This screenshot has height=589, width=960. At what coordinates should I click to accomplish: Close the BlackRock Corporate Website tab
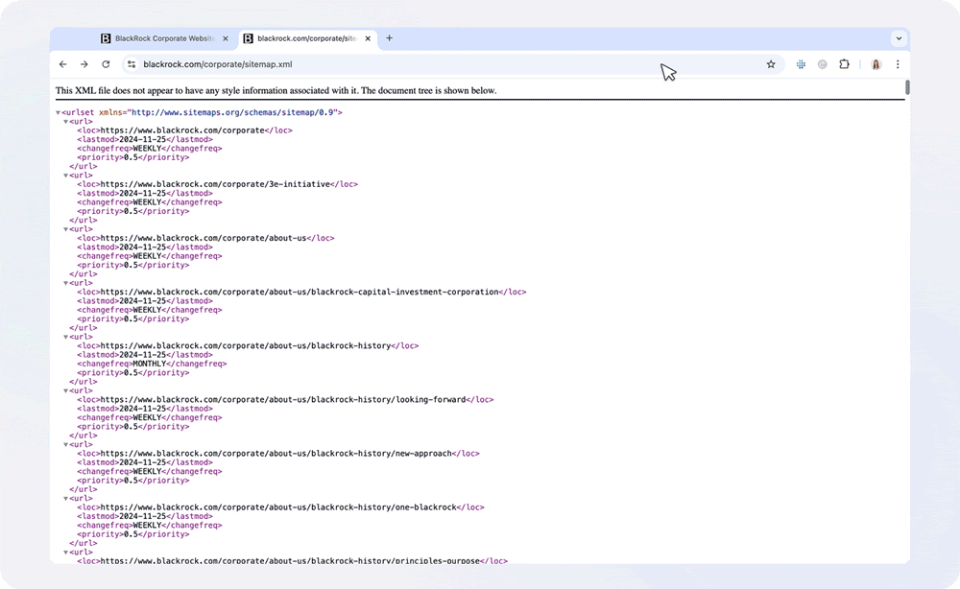click(226, 38)
